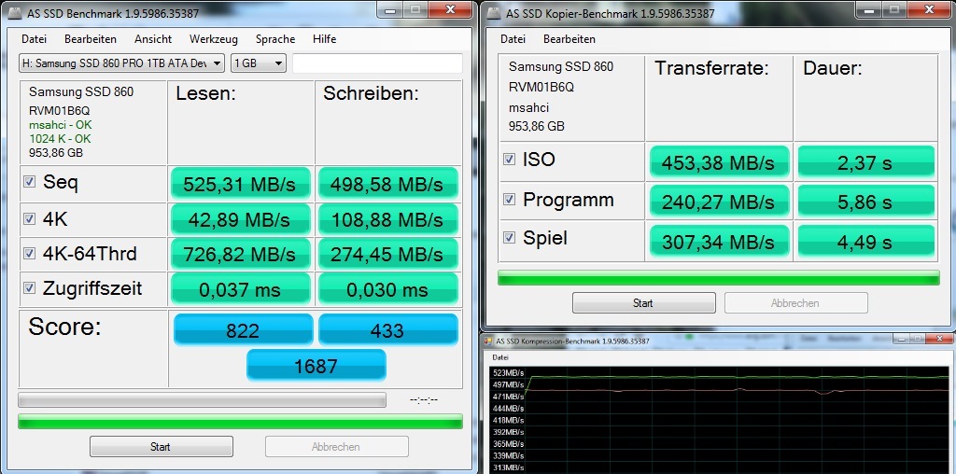
Task: Open Bearbeiten menu in AS SSD Benchmark
Action: coord(91,39)
